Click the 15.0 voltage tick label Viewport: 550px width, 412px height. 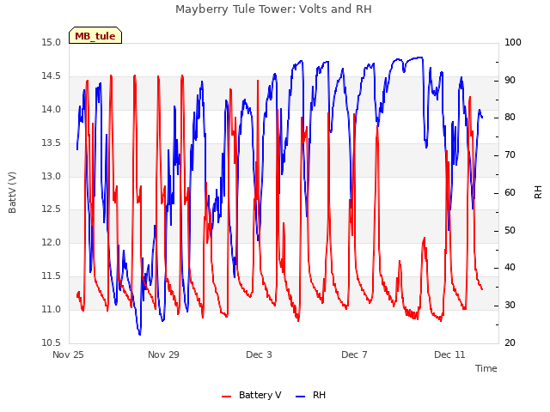pos(52,42)
